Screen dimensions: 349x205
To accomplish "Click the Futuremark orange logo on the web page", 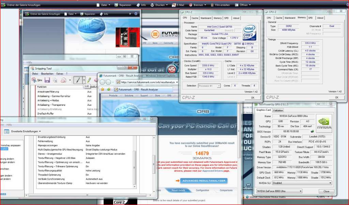I will coord(155,34).
